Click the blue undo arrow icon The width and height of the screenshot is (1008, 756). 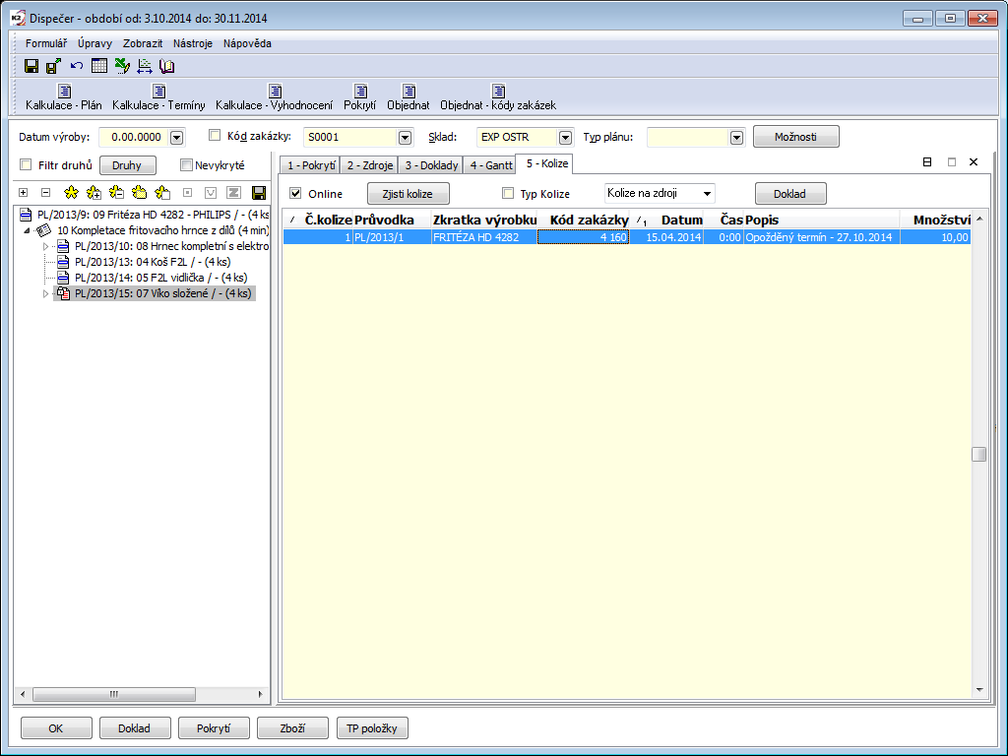[x=77, y=66]
